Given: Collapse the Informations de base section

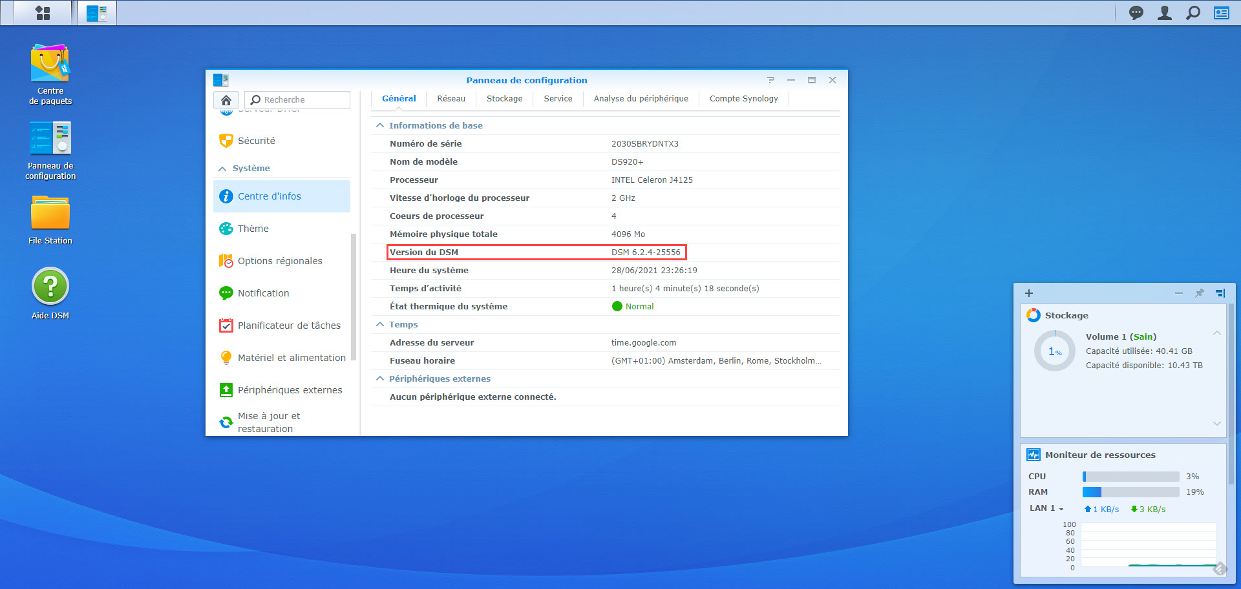Looking at the screenshot, I should pyautogui.click(x=380, y=125).
